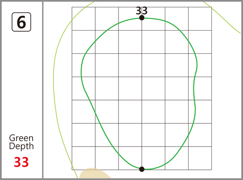Screen dimensions: 243x180
Task: Click the grid's top-right corner point
Action: (211, 7)
